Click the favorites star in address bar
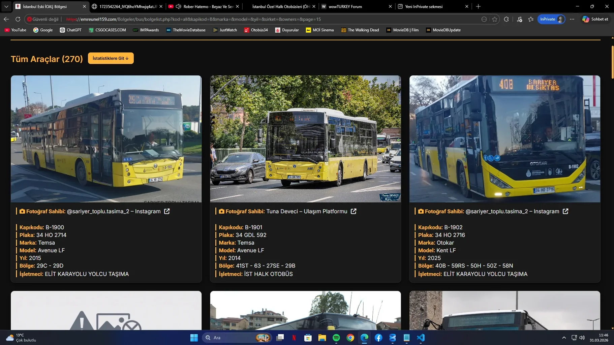The width and height of the screenshot is (614, 345). click(494, 19)
